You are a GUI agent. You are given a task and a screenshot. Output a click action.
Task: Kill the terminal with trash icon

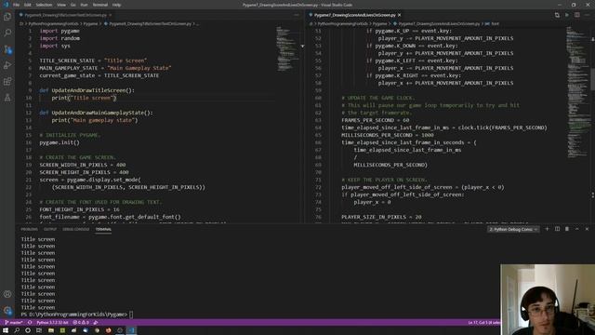(x=567, y=229)
